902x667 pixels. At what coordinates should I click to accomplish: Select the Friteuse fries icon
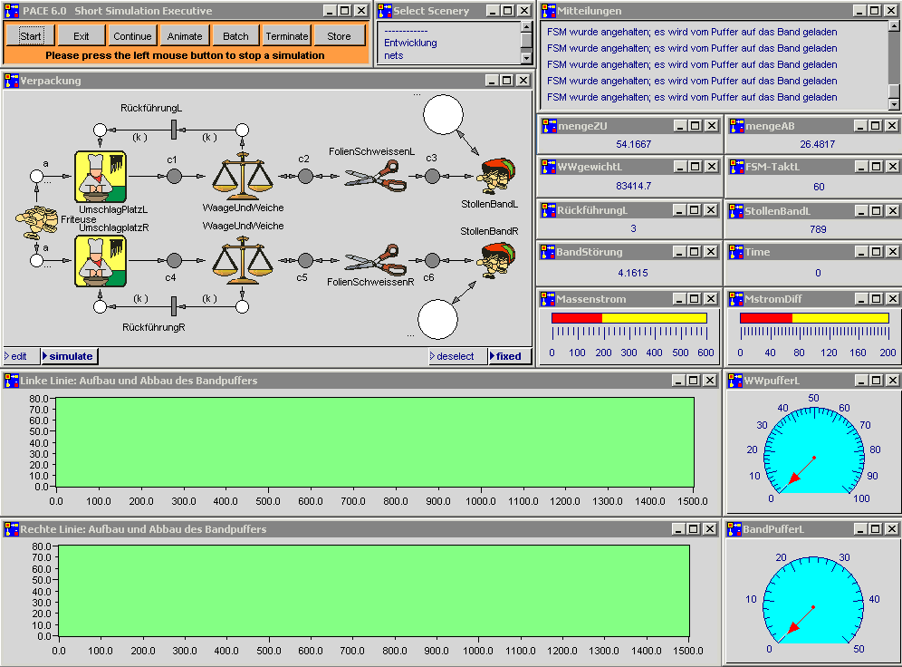click(x=35, y=222)
